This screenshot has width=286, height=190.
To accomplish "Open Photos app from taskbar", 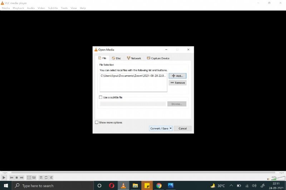I will pos(171,186).
